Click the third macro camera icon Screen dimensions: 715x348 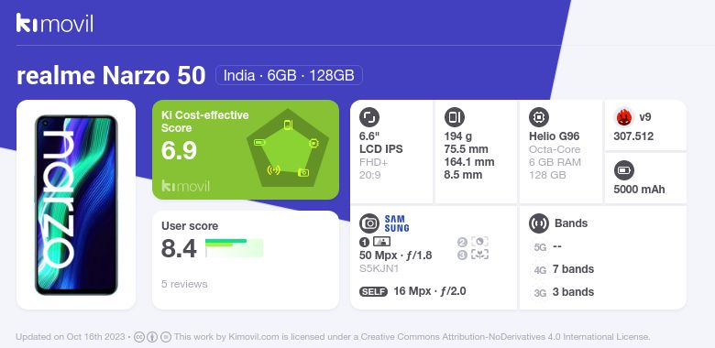(x=479, y=255)
